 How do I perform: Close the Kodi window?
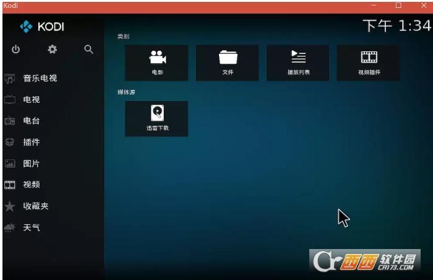(x=424, y=6)
